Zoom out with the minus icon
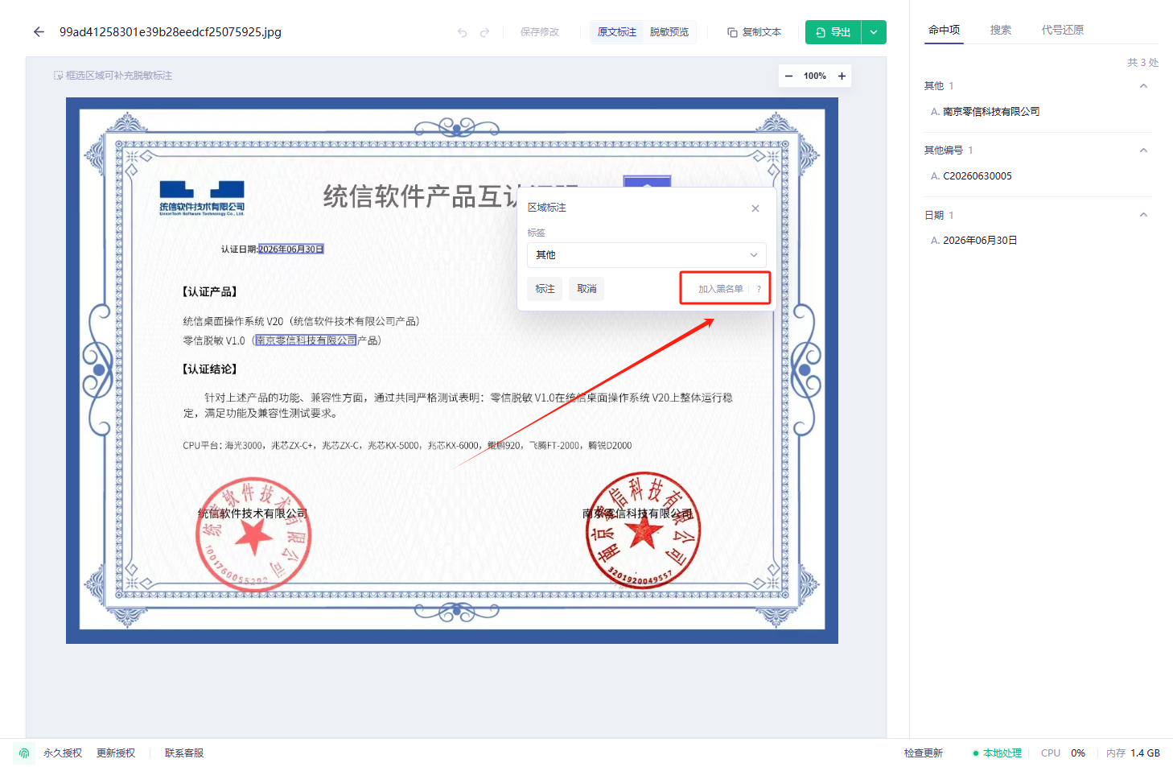This screenshot has height=767, width=1173. coord(788,76)
